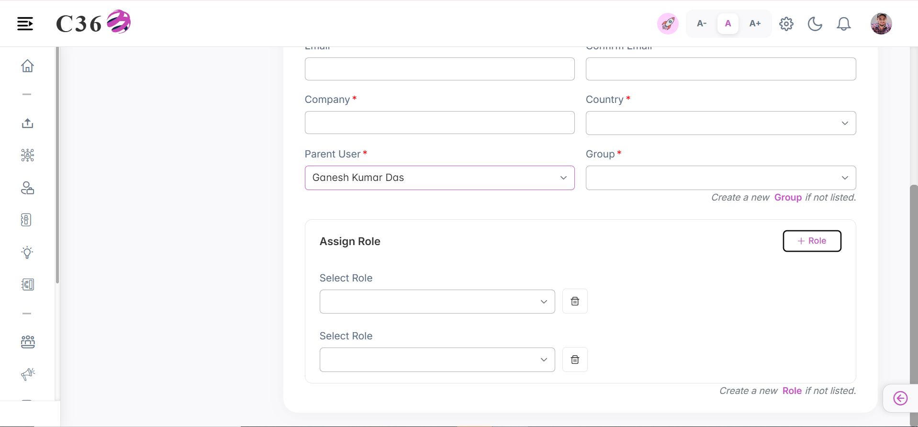Delete the first role row via trash icon

click(575, 301)
